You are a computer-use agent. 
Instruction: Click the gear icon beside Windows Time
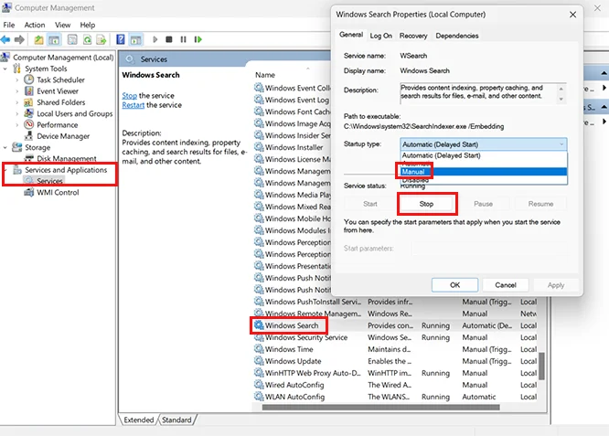pos(259,348)
